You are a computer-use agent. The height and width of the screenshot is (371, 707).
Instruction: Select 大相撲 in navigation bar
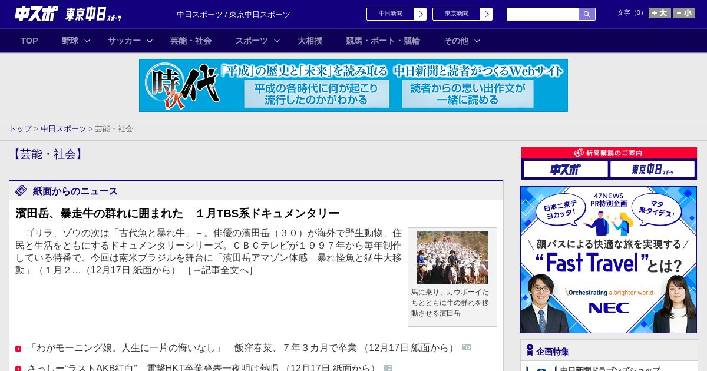[x=310, y=41]
